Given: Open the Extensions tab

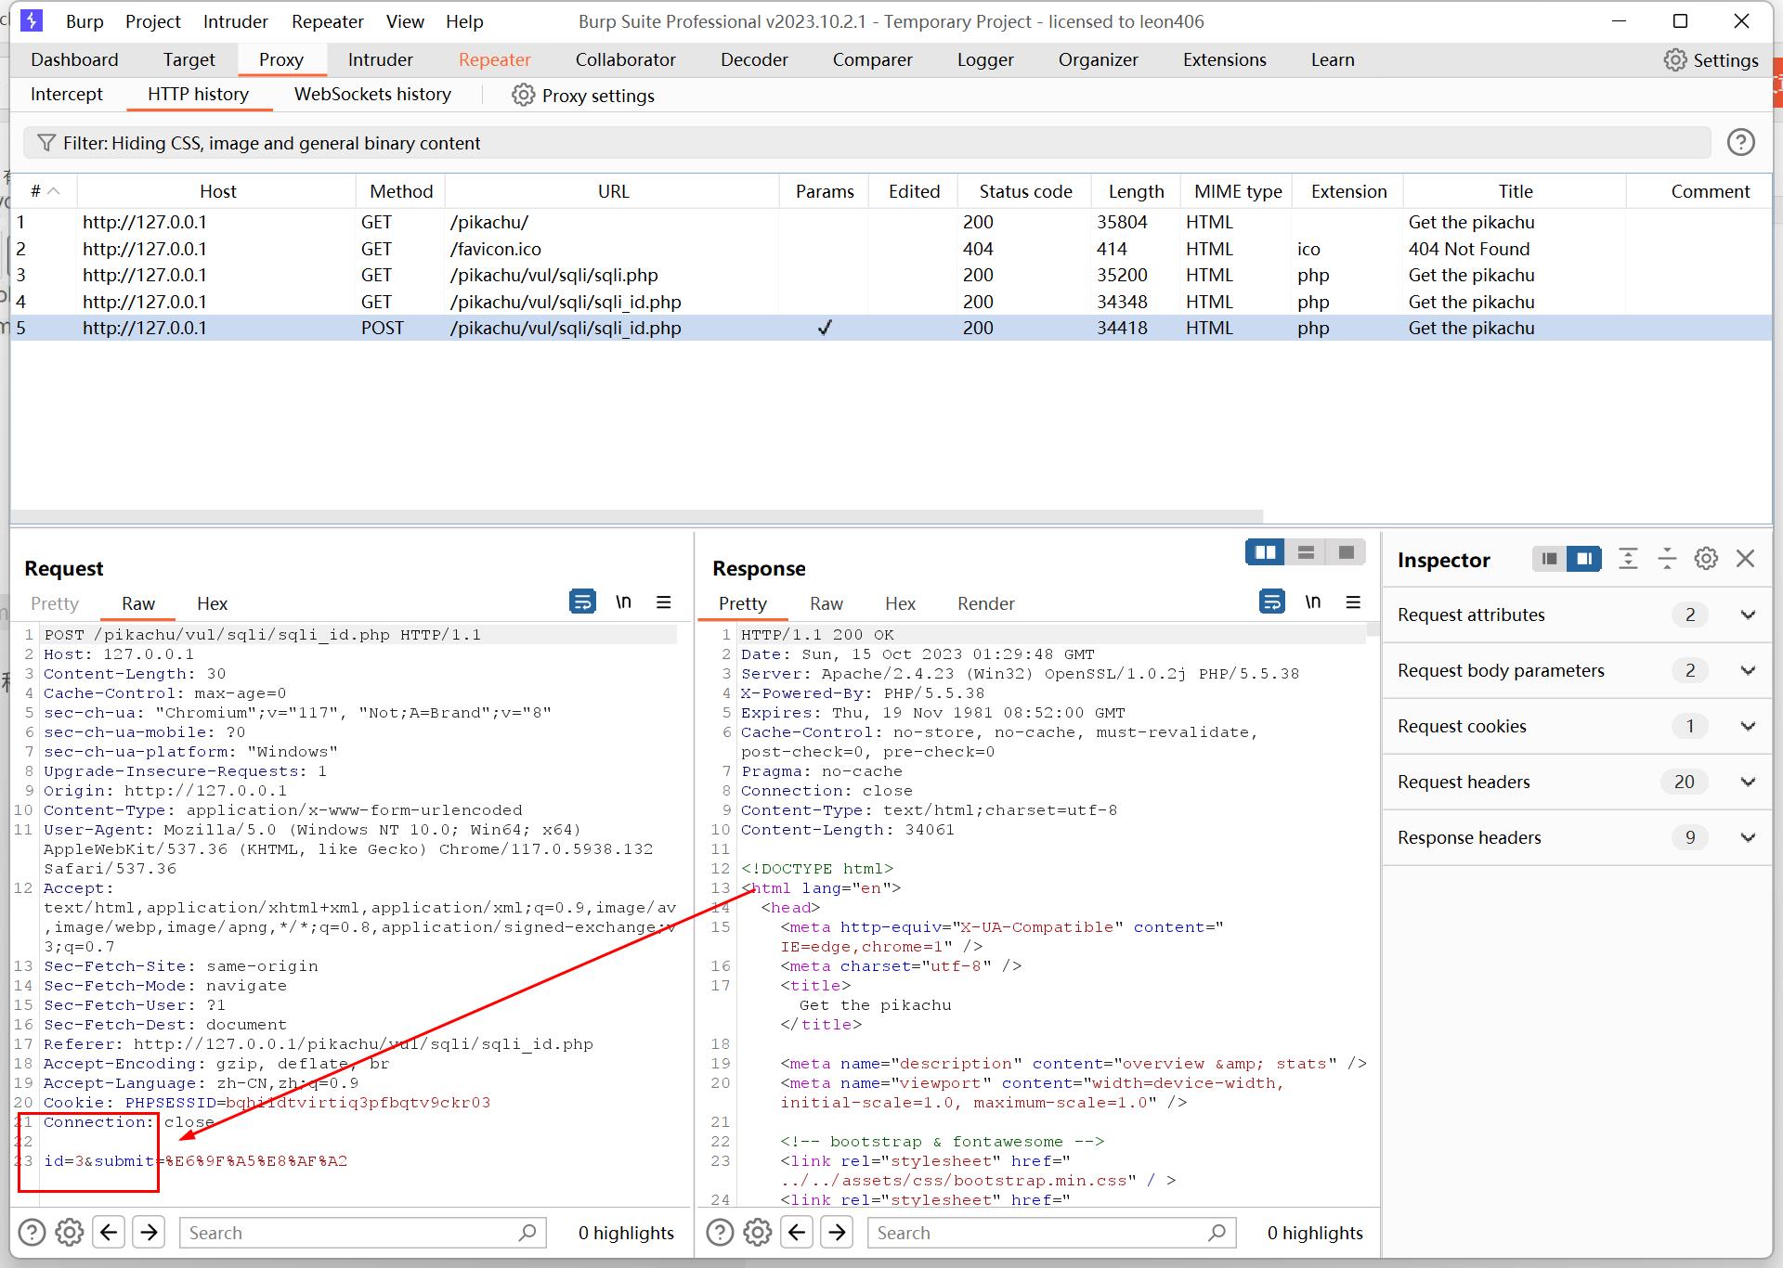Looking at the screenshot, I should pyautogui.click(x=1224, y=59).
